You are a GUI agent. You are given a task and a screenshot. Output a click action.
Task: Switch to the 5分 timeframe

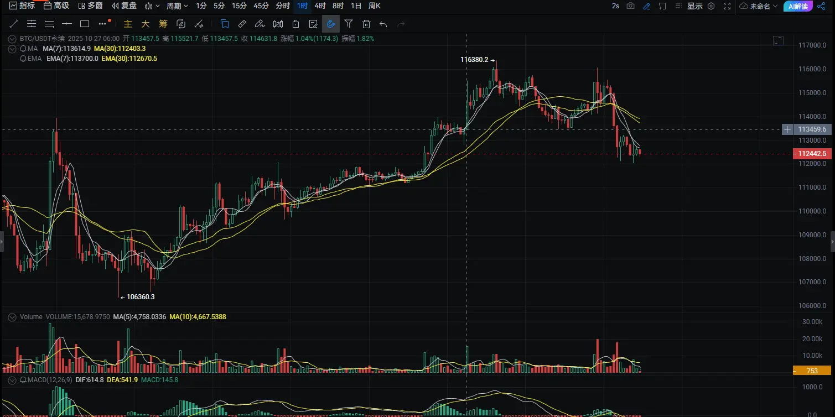point(219,6)
